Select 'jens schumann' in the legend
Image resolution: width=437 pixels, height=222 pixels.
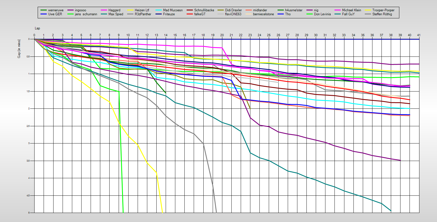coord(86,14)
